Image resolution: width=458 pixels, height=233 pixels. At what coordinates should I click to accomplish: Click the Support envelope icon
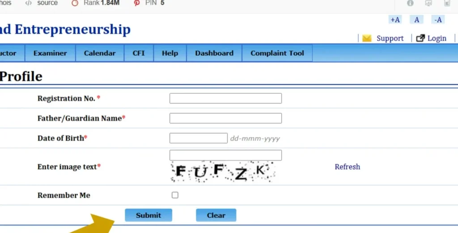[x=367, y=38]
